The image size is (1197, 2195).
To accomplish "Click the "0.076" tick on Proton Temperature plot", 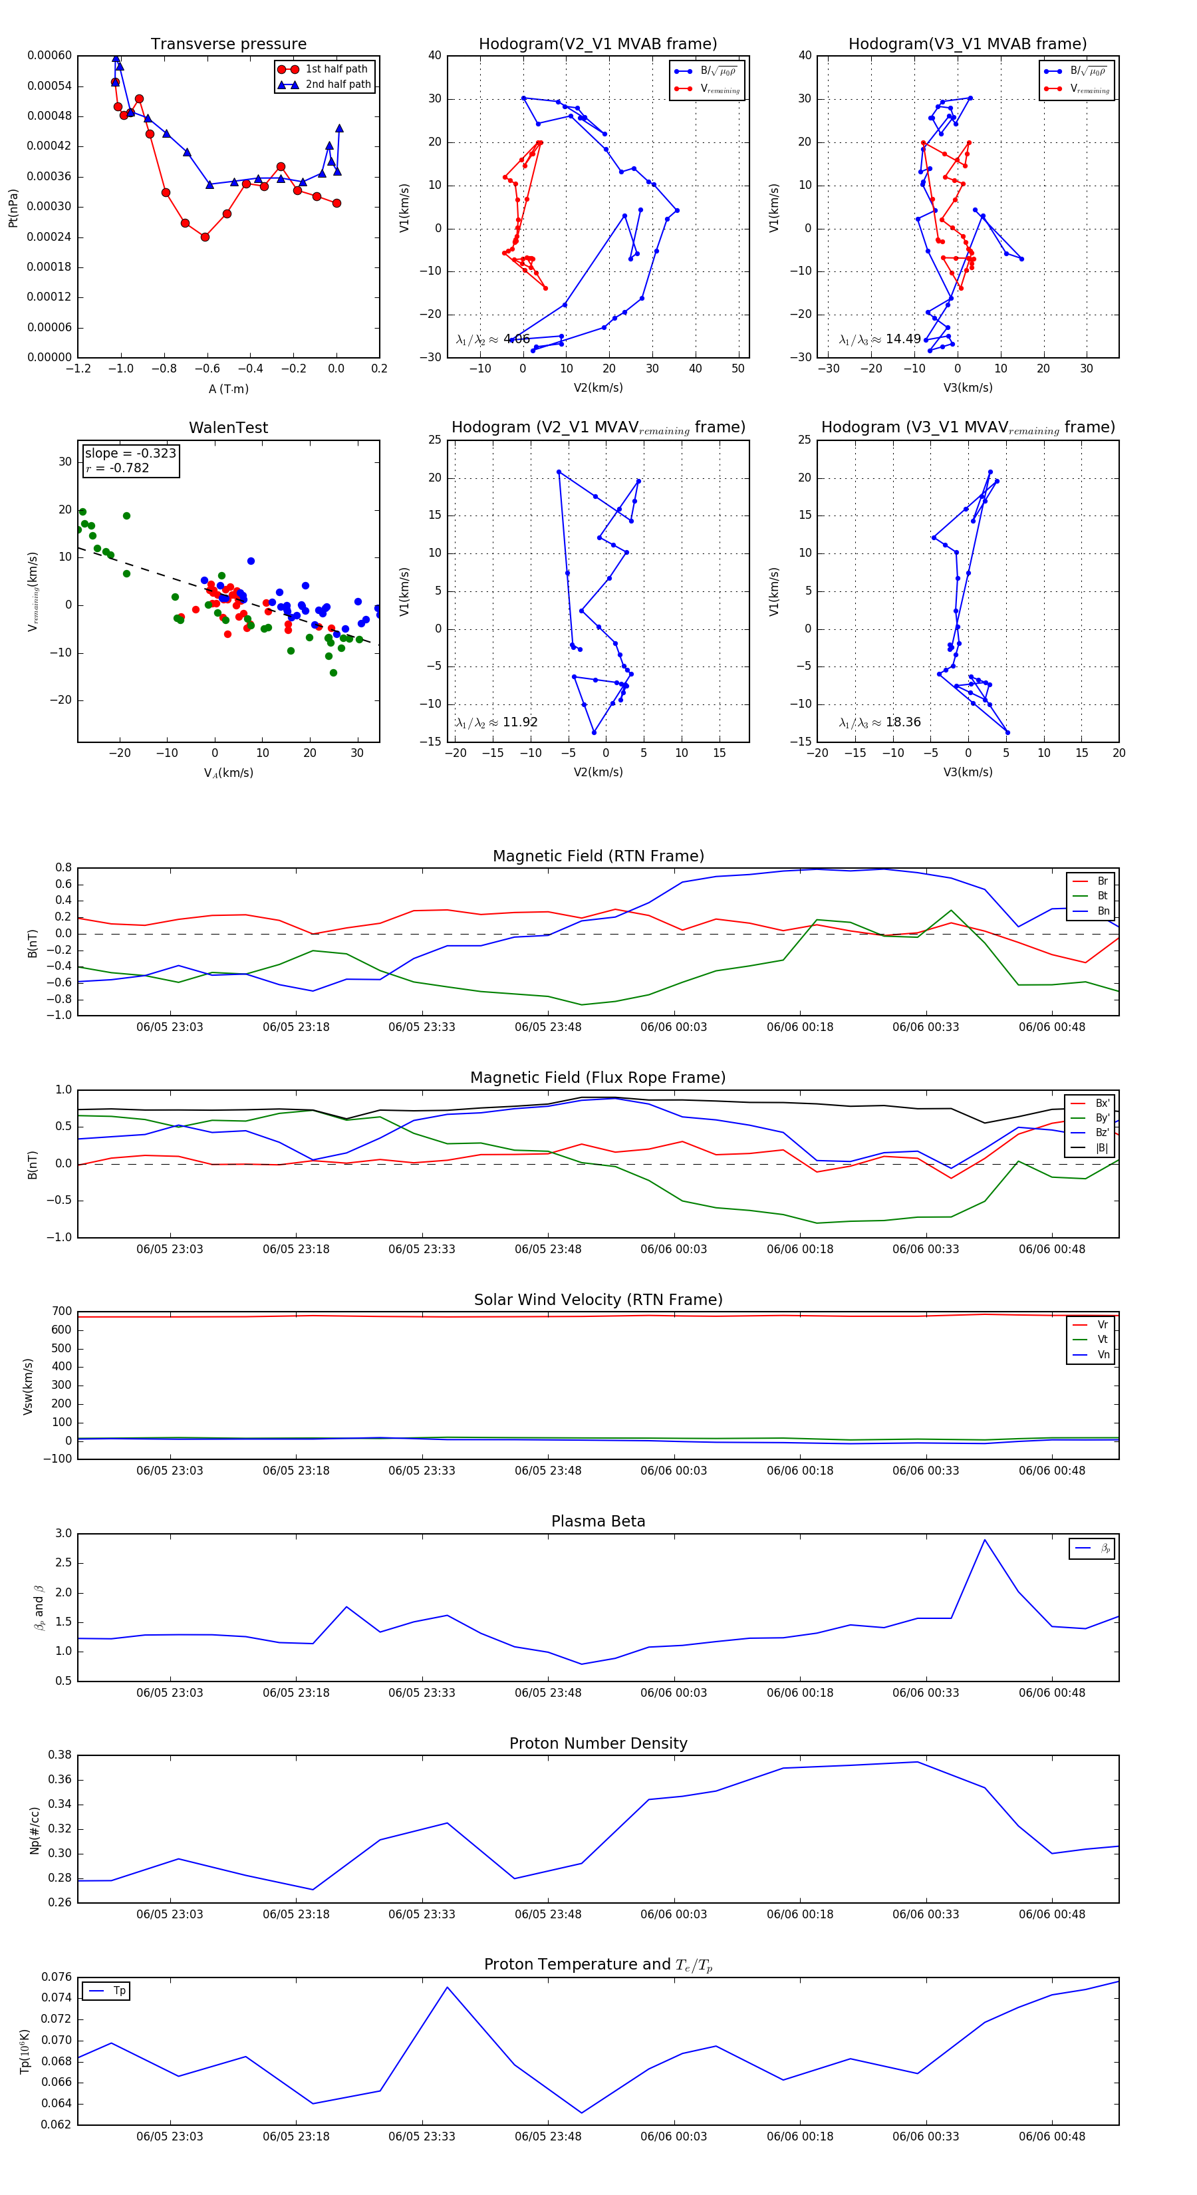I will point(57,1977).
